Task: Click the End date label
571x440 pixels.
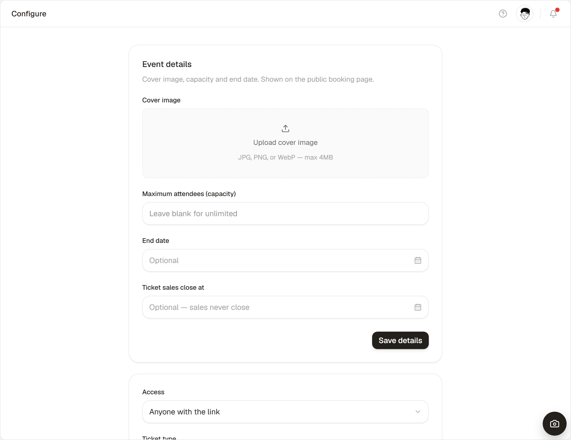Action: pyautogui.click(x=156, y=241)
